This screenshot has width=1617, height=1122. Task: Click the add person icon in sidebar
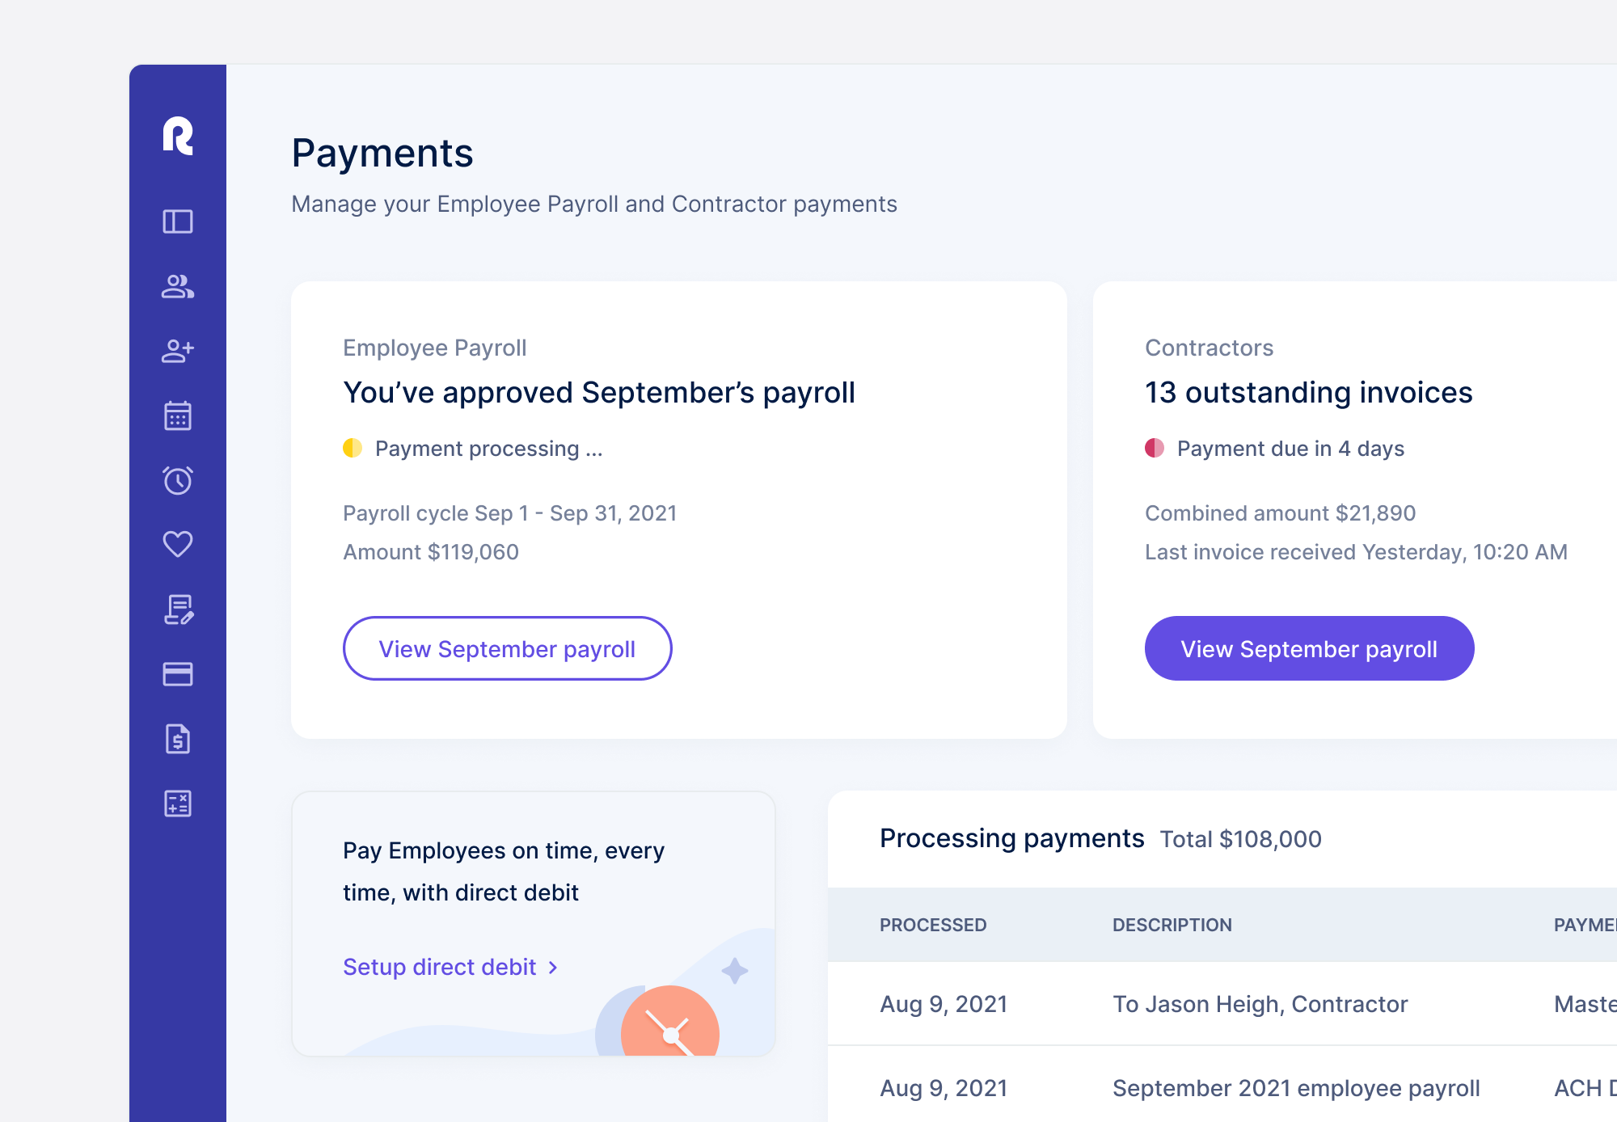click(x=178, y=351)
